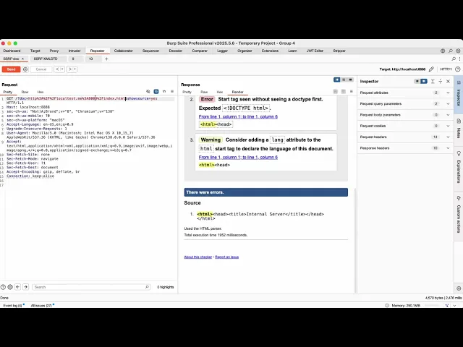Switch Response view to Hex
The height and width of the screenshot is (347, 463).
coord(220,92)
